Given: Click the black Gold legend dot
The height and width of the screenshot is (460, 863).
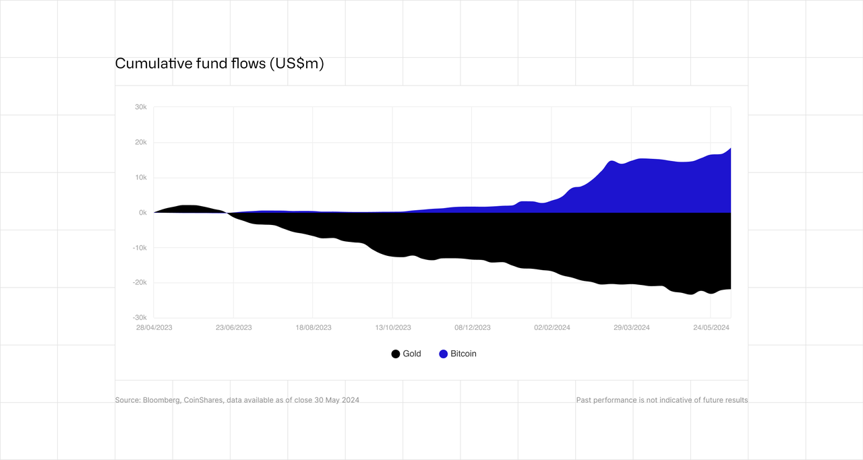Looking at the screenshot, I should (x=396, y=354).
